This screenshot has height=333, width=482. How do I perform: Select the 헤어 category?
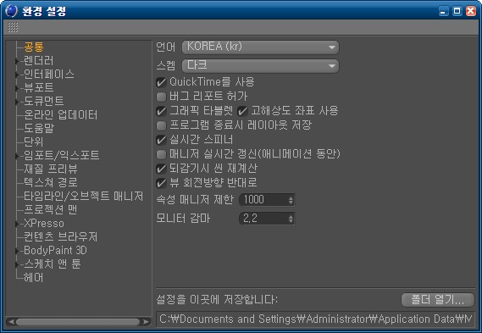[x=34, y=277]
